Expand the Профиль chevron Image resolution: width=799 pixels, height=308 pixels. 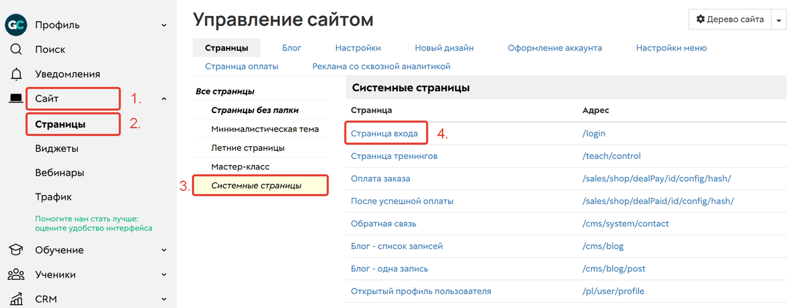pos(163,25)
